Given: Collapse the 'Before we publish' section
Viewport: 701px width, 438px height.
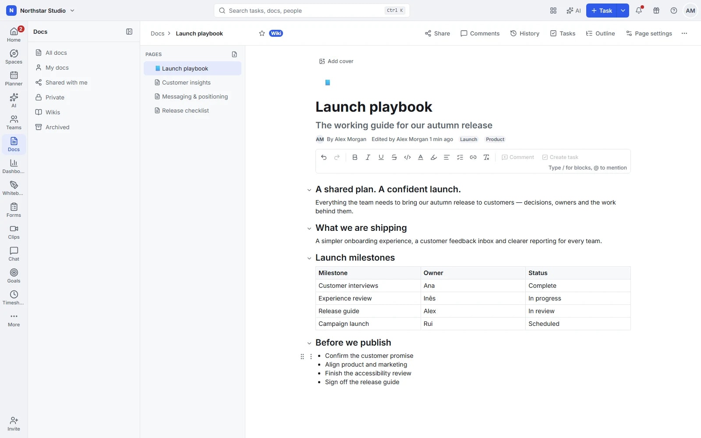Looking at the screenshot, I should point(309,343).
